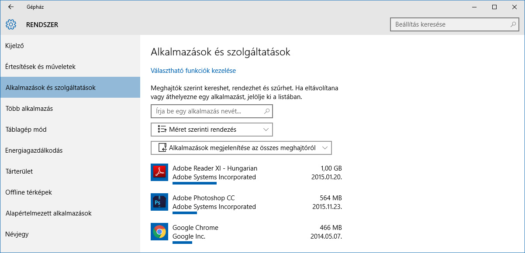Go to Értesítések és műveletek
This screenshot has width=525, height=253.
tap(41, 67)
